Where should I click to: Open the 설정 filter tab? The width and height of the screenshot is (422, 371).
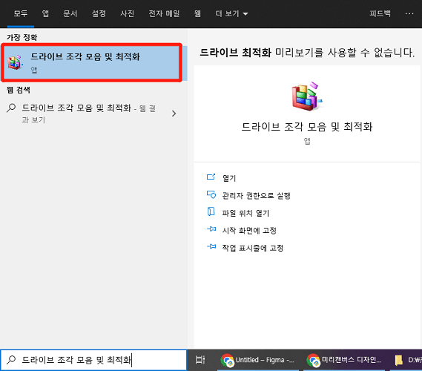(x=99, y=13)
